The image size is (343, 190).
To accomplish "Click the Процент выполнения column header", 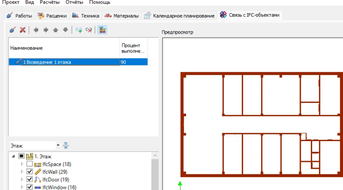I will coord(134,48).
